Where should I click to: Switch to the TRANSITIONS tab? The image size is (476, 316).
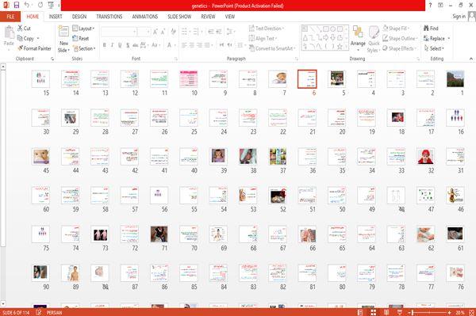pyautogui.click(x=109, y=17)
